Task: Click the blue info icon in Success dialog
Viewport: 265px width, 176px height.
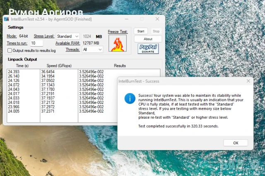Action: click(x=130, y=98)
